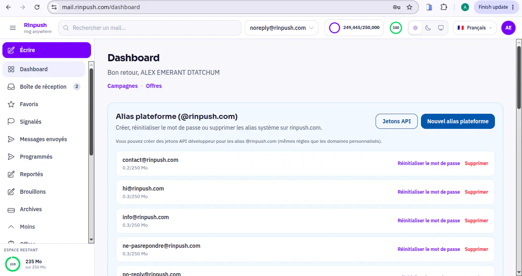
Task: Bookmark this page with the star icon
Action: (x=409, y=7)
